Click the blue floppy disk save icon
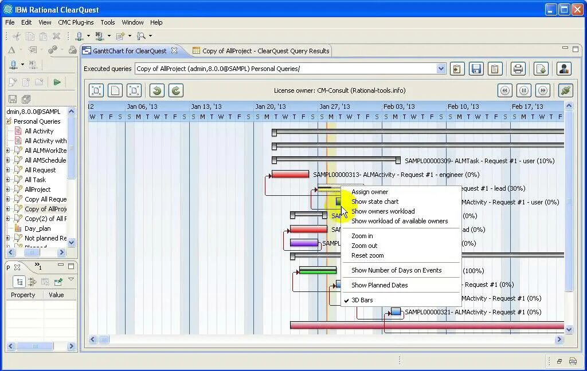Image resolution: width=587 pixels, height=371 pixels. point(476,69)
